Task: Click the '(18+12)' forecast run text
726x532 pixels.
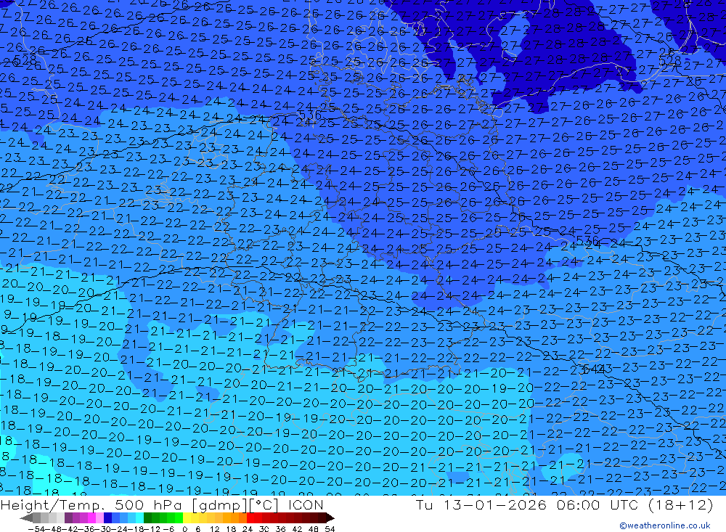Action: pyautogui.click(x=680, y=504)
